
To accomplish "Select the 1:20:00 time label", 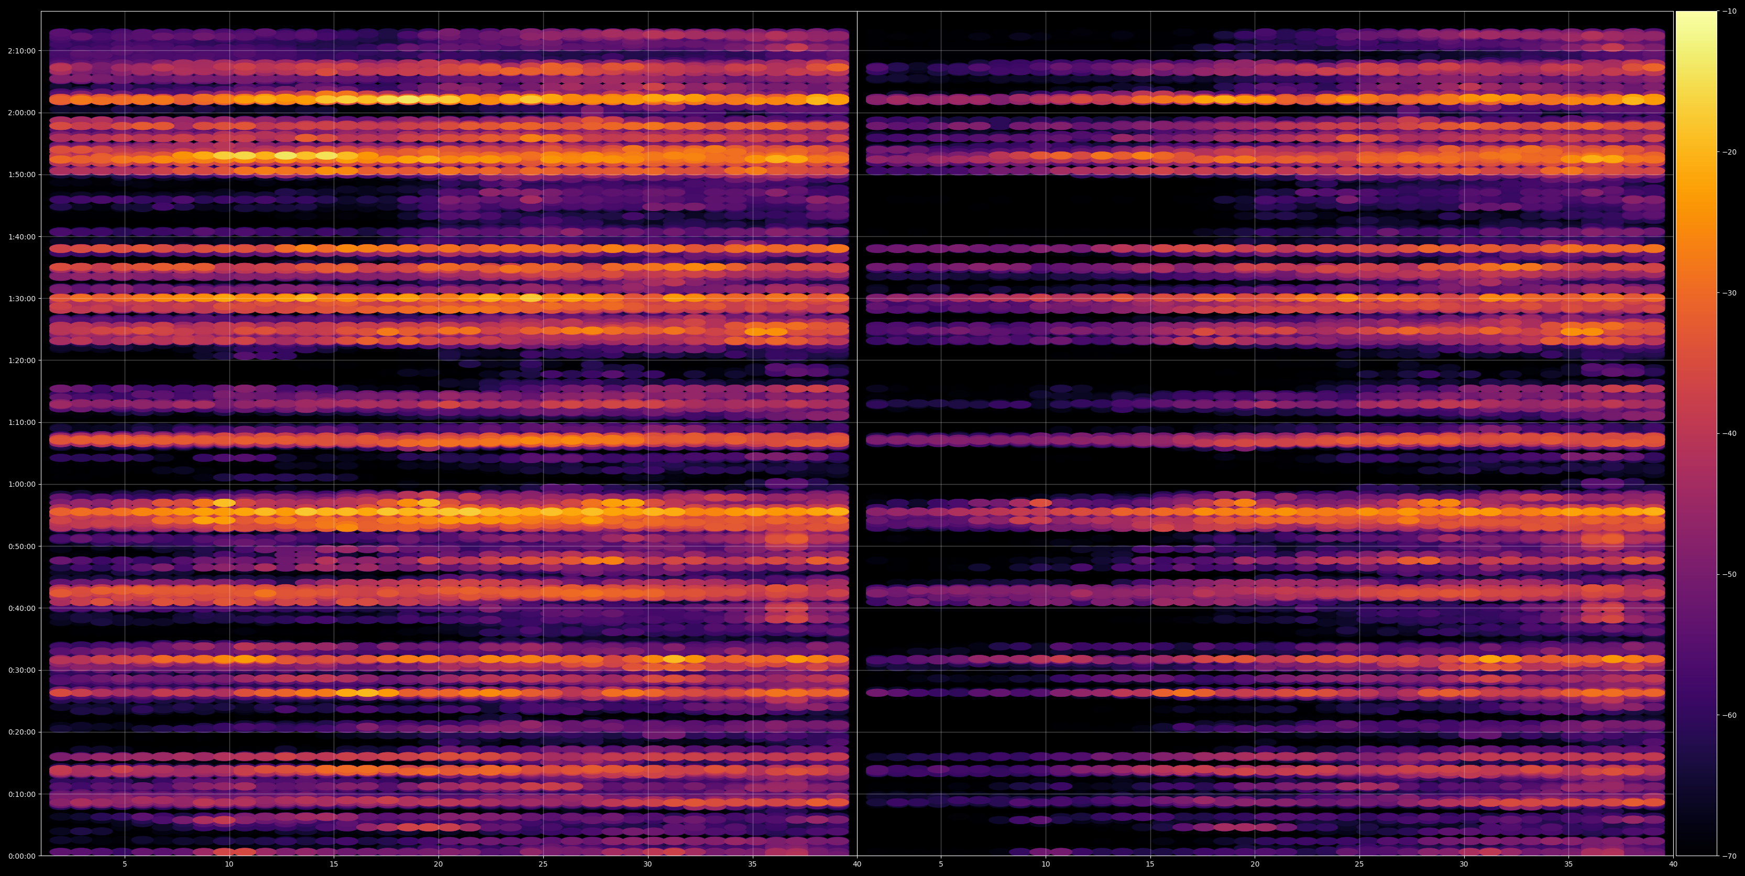I will [x=21, y=360].
